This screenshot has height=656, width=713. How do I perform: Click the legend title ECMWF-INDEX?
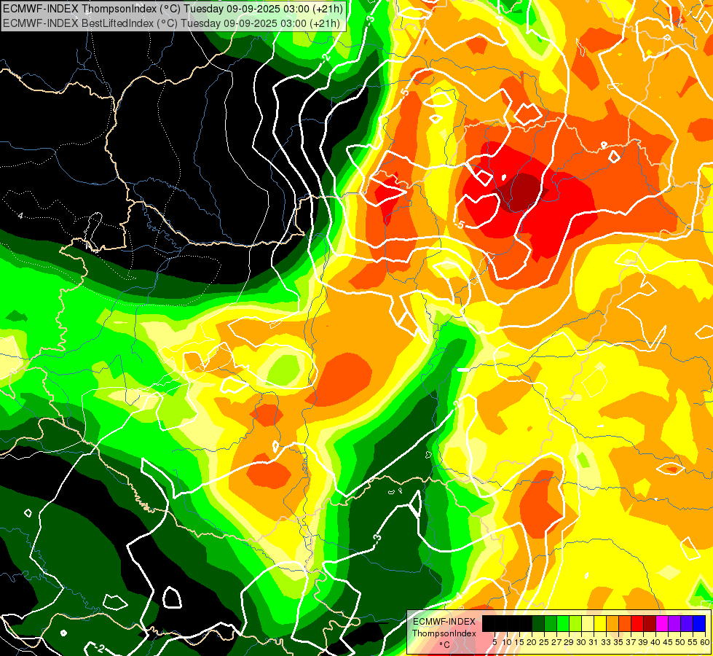coord(444,622)
